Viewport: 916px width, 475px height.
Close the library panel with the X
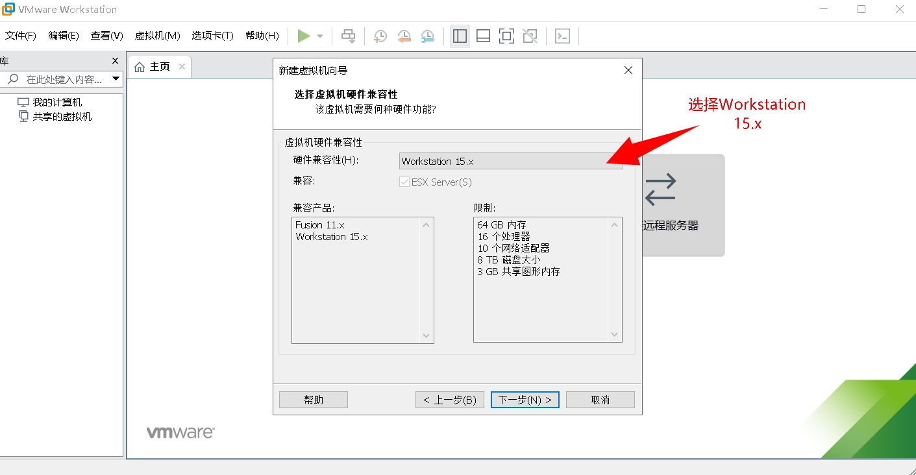click(x=116, y=61)
